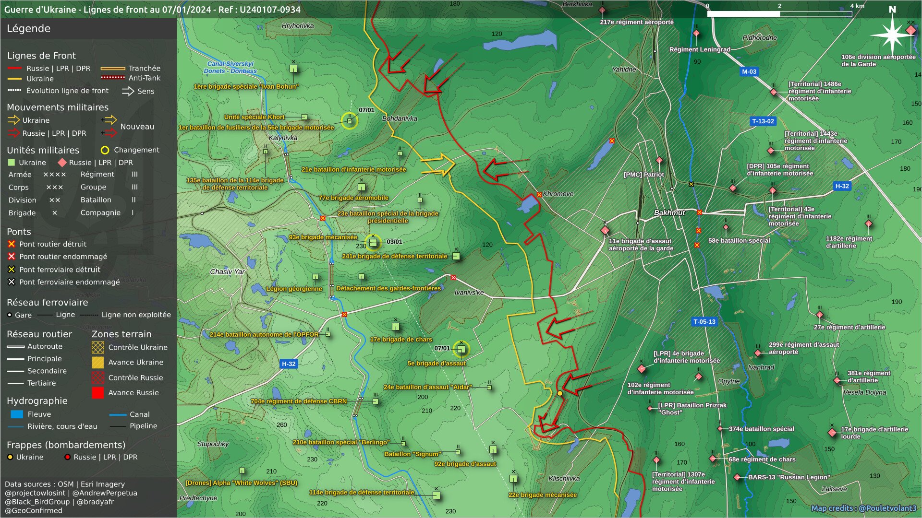Click the map scale bar
The width and height of the screenshot is (922, 518).
tap(779, 14)
